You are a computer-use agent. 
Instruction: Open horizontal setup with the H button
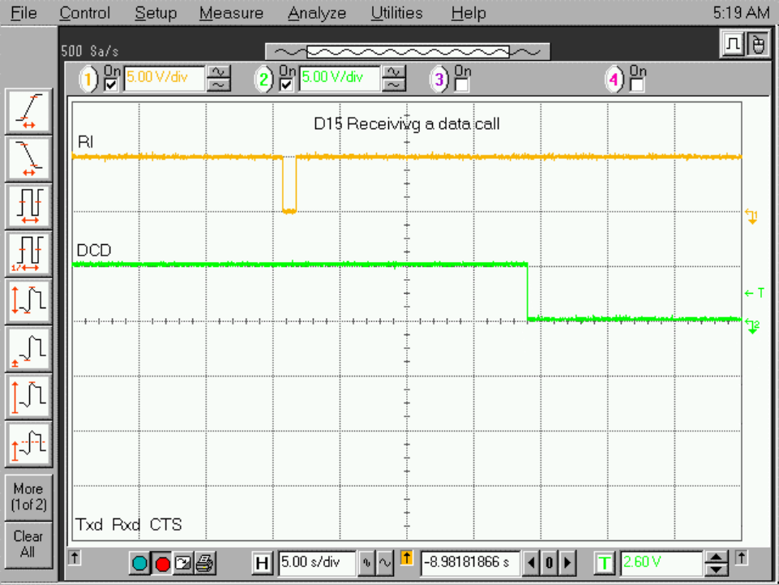(x=262, y=563)
